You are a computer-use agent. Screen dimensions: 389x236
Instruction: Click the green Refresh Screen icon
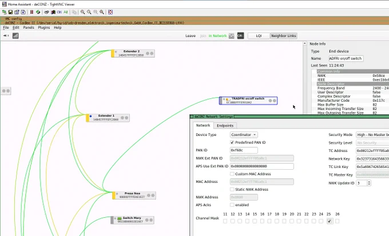point(38,12)
